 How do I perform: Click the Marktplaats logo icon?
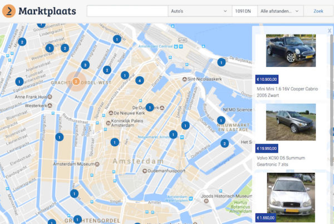point(9,11)
